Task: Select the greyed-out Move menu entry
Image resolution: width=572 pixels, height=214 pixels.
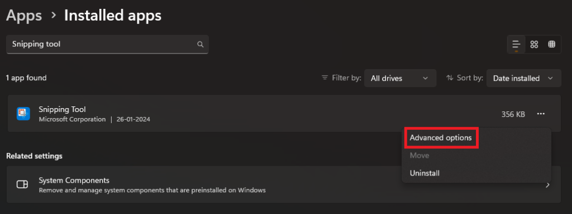Action: 420,156
